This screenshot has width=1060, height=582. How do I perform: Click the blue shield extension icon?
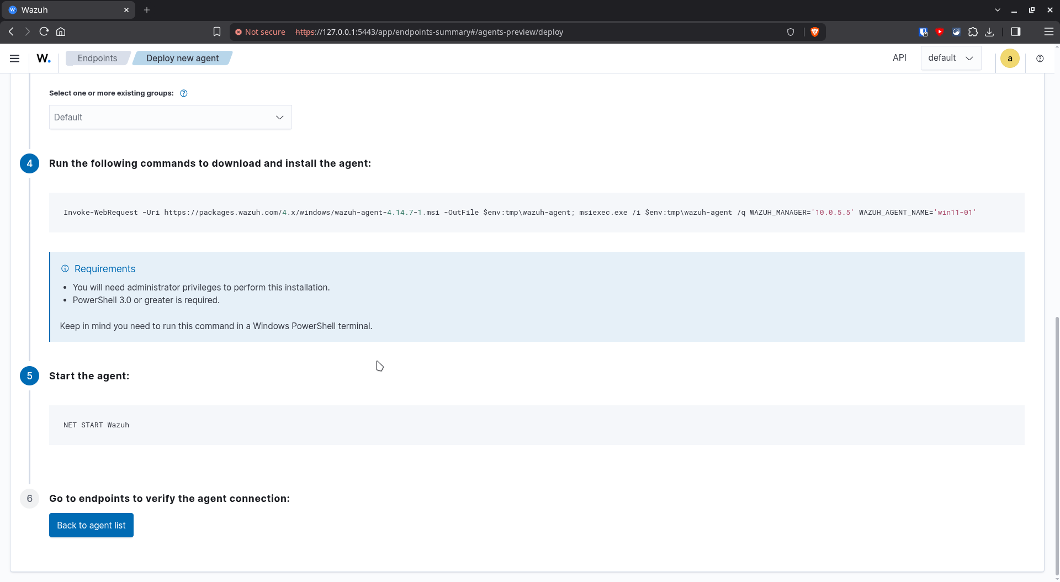pyautogui.click(x=923, y=32)
